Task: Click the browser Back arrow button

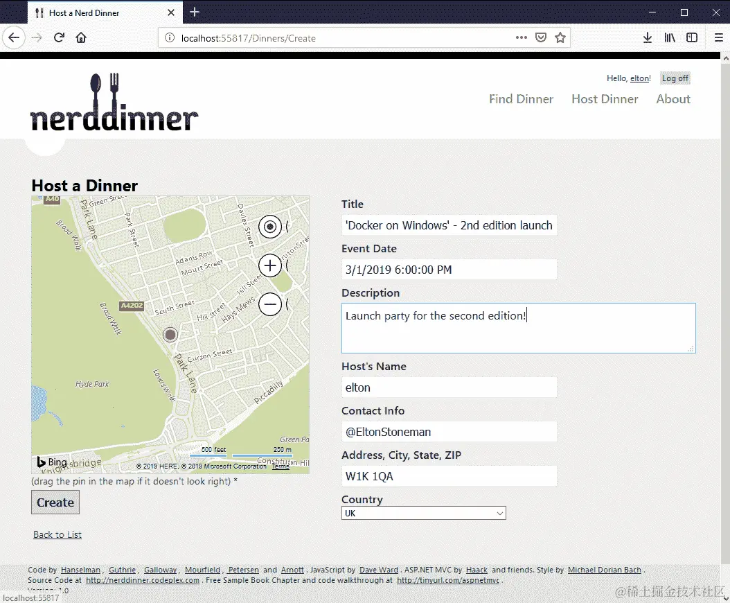Action: 14,37
